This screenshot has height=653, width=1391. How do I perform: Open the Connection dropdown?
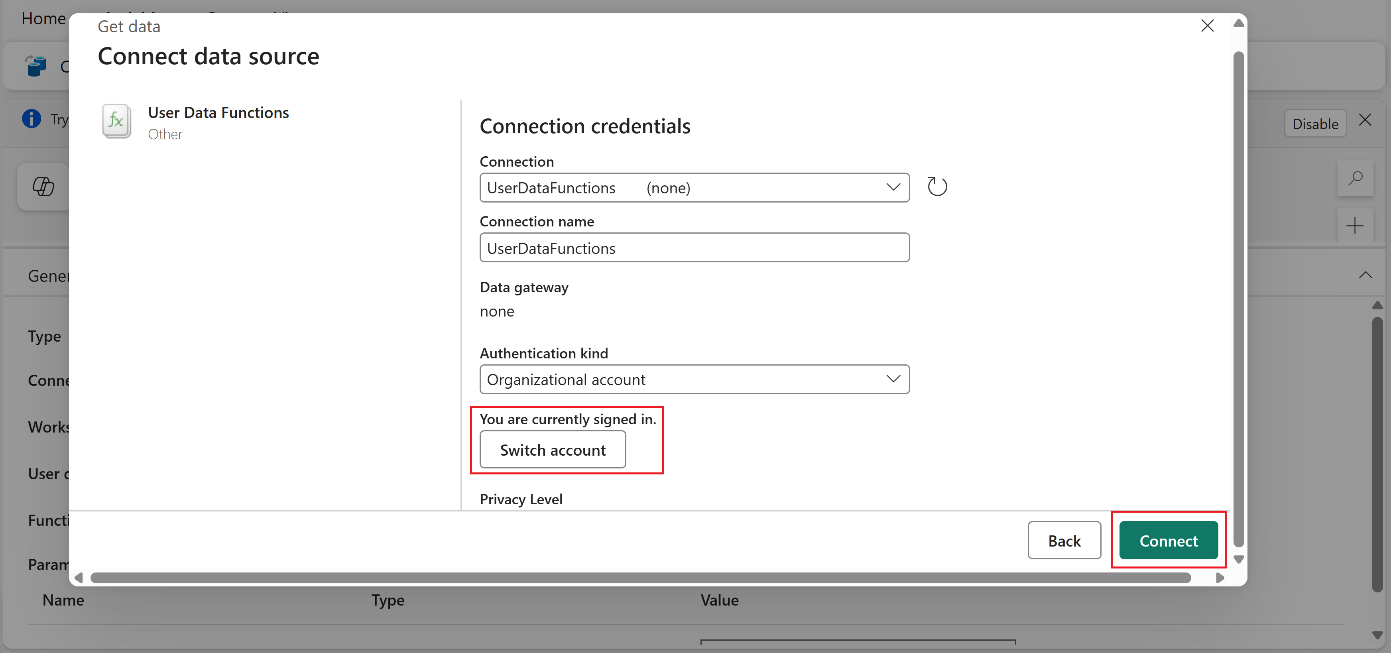click(694, 187)
